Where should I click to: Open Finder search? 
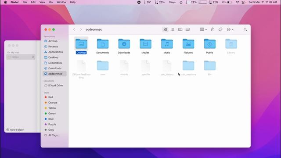(x=245, y=29)
